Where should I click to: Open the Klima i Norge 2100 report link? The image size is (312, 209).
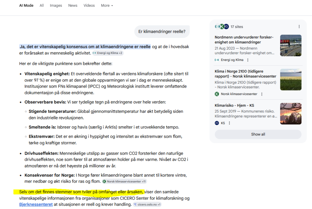[245, 74]
